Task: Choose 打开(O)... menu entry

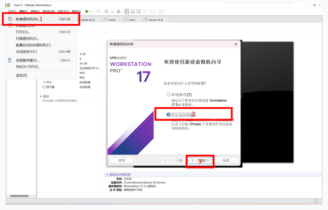Action: [x=41, y=32]
